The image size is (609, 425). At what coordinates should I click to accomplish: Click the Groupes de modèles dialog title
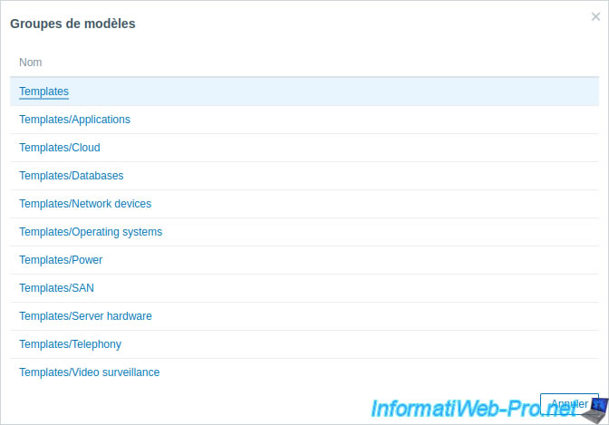(72, 24)
